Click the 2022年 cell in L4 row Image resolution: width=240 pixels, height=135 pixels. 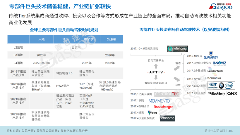[110, 63]
